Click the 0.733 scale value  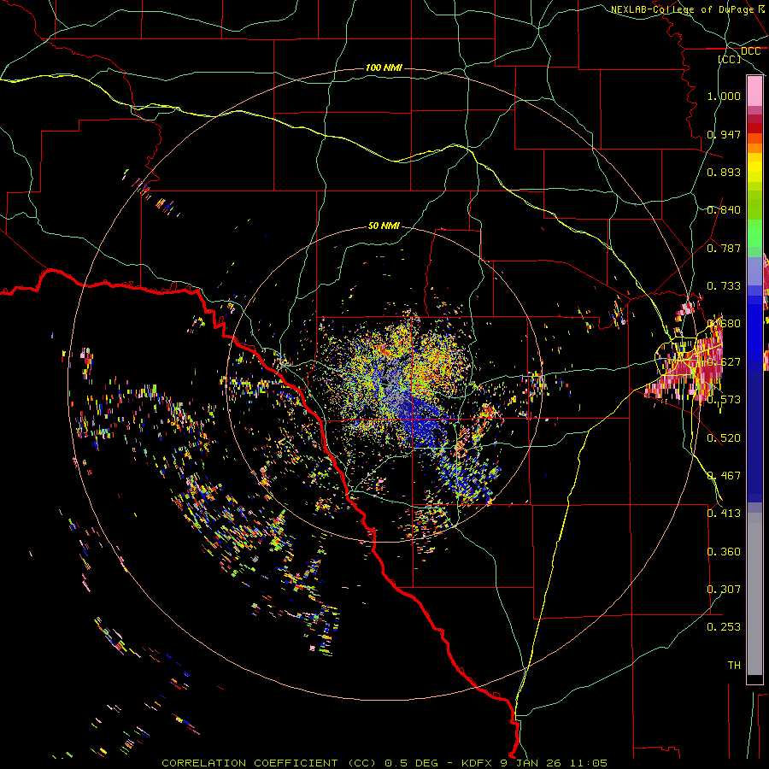pos(724,286)
